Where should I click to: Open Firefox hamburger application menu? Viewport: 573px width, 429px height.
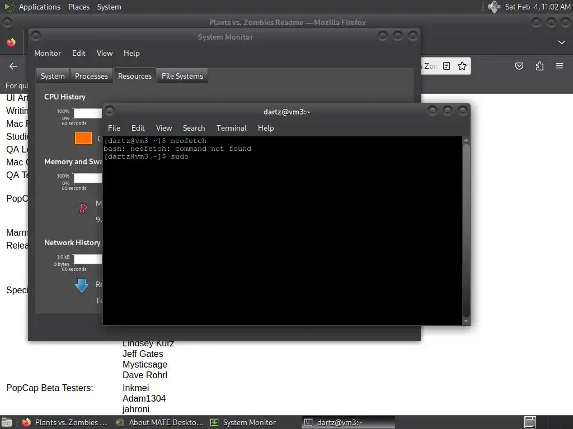click(559, 66)
